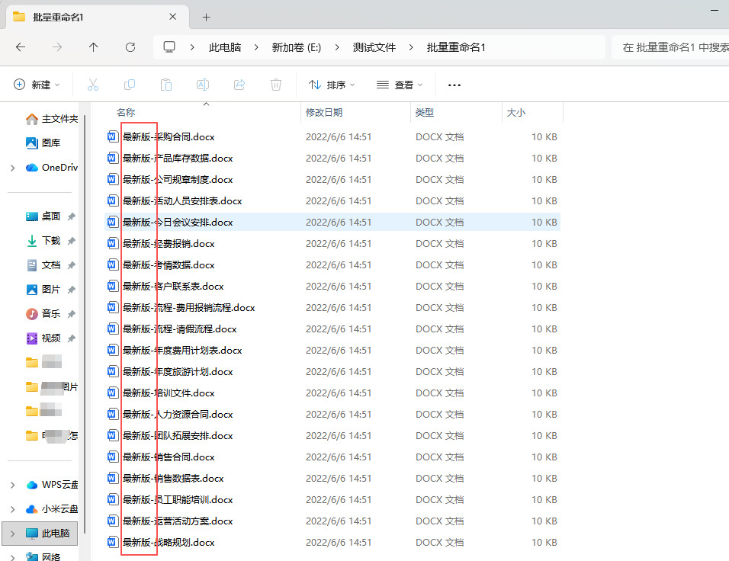Screen dimensions: 729x561
Task: Open pinned 桌面 folder in sidebar
Action: click(43, 216)
